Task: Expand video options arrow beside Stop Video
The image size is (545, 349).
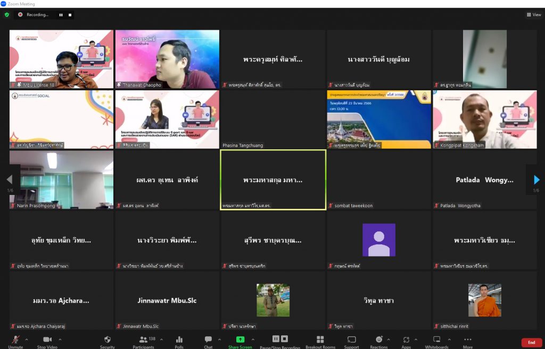Action: coord(60,339)
